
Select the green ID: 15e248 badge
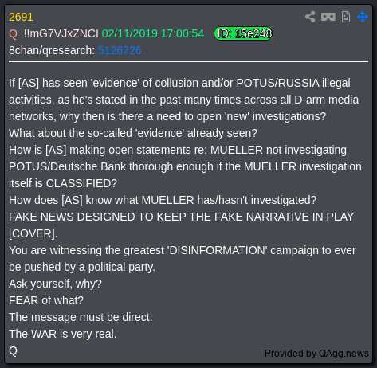tap(243, 33)
